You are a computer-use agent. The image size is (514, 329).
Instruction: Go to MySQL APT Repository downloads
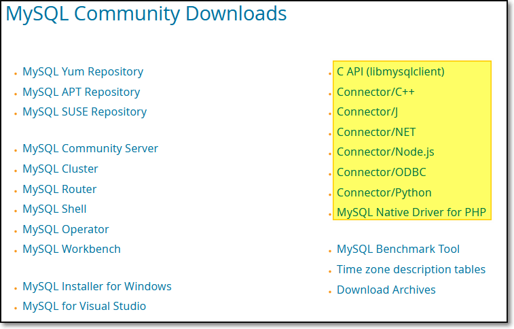pyautogui.click(x=81, y=92)
